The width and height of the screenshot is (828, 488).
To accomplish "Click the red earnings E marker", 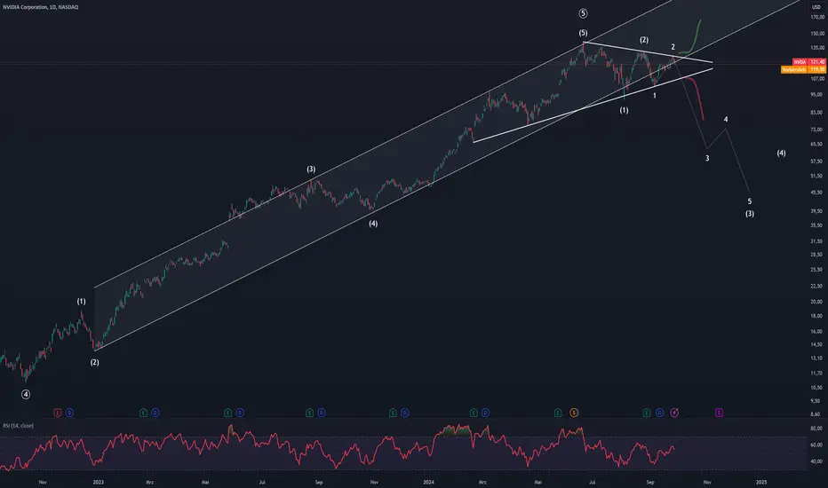I will [58, 413].
